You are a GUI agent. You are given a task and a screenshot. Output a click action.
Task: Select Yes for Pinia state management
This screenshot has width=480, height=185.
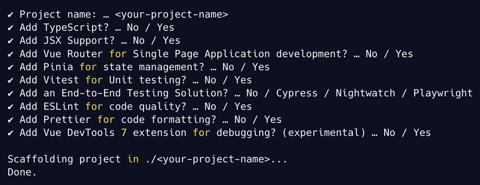point(261,67)
